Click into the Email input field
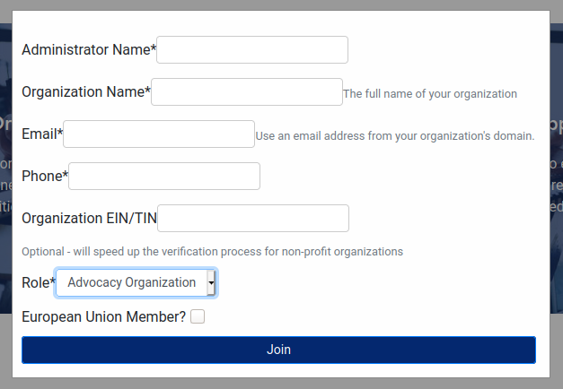The width and height of the screenshot is (563, 389). (159, 134)
